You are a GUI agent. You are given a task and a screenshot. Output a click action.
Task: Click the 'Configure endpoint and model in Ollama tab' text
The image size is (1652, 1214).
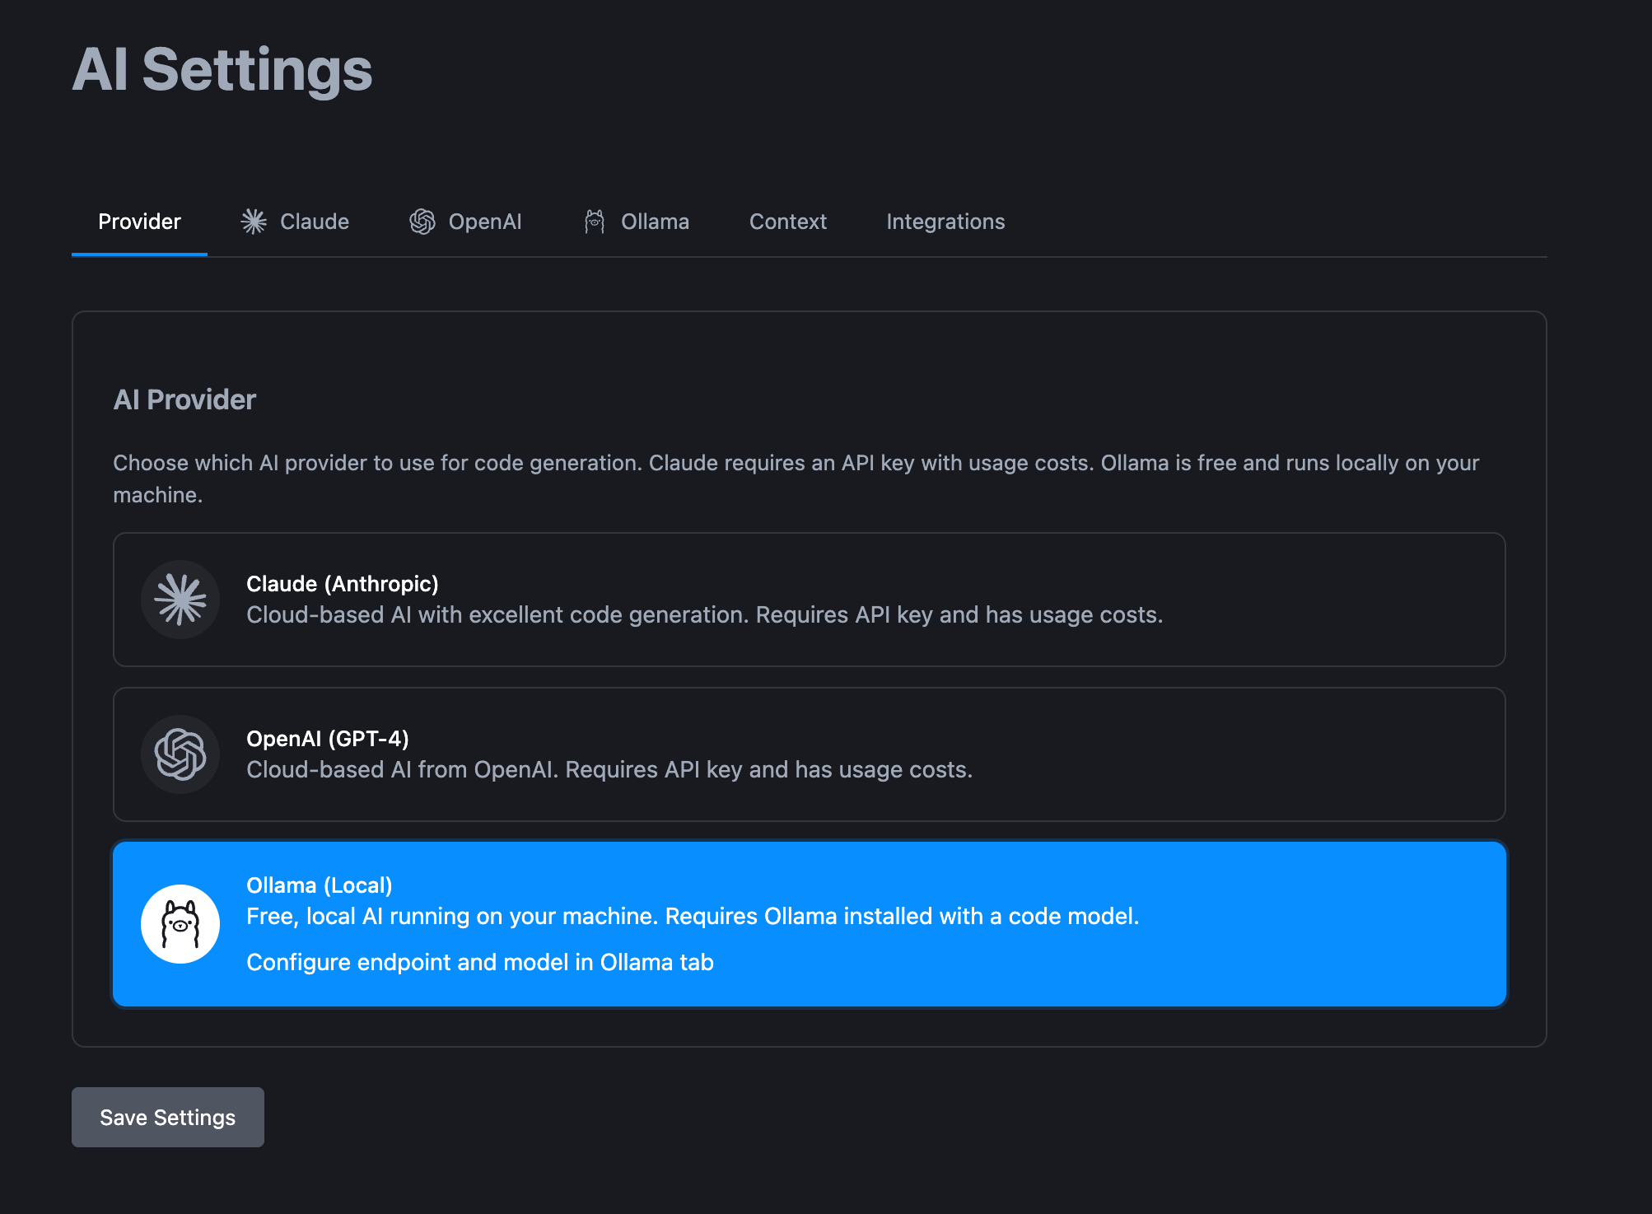[x=479, y=962]
